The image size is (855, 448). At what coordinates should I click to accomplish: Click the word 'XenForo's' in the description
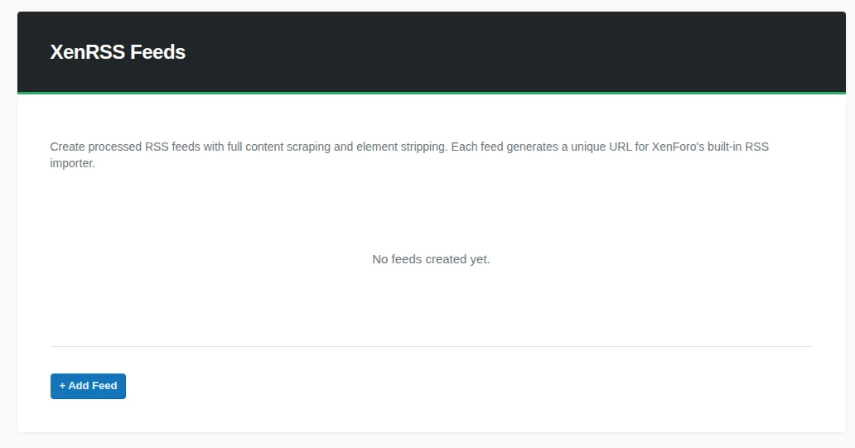[678, 147]
